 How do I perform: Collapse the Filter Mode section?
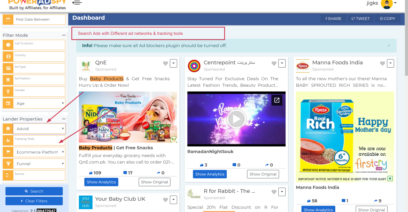64,35
